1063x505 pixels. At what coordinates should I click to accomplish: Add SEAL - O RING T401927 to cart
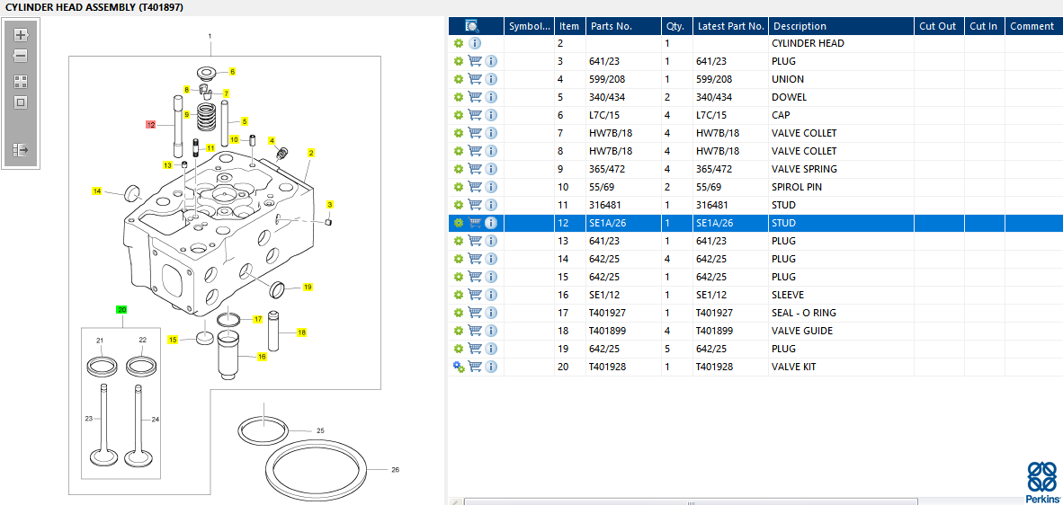pos(475,313)
